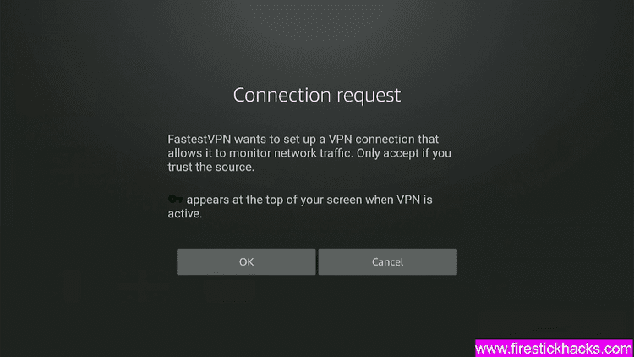This screenshot has height=357, width=634.
Task: Click the faded remote silhouette in background
Action: 73,286
